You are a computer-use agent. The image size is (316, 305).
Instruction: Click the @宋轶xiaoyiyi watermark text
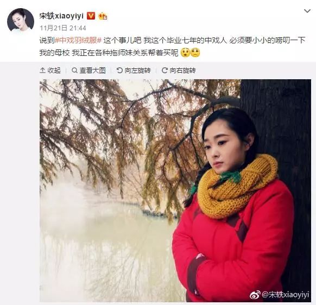pos(285,295)
